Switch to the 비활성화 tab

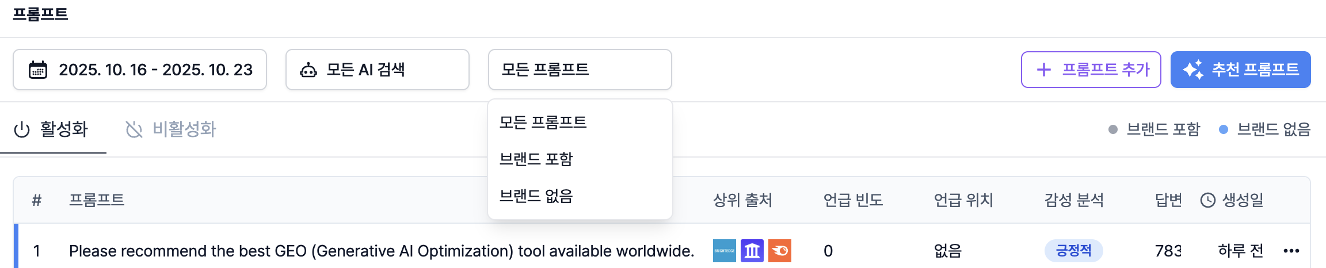(171, 129)
